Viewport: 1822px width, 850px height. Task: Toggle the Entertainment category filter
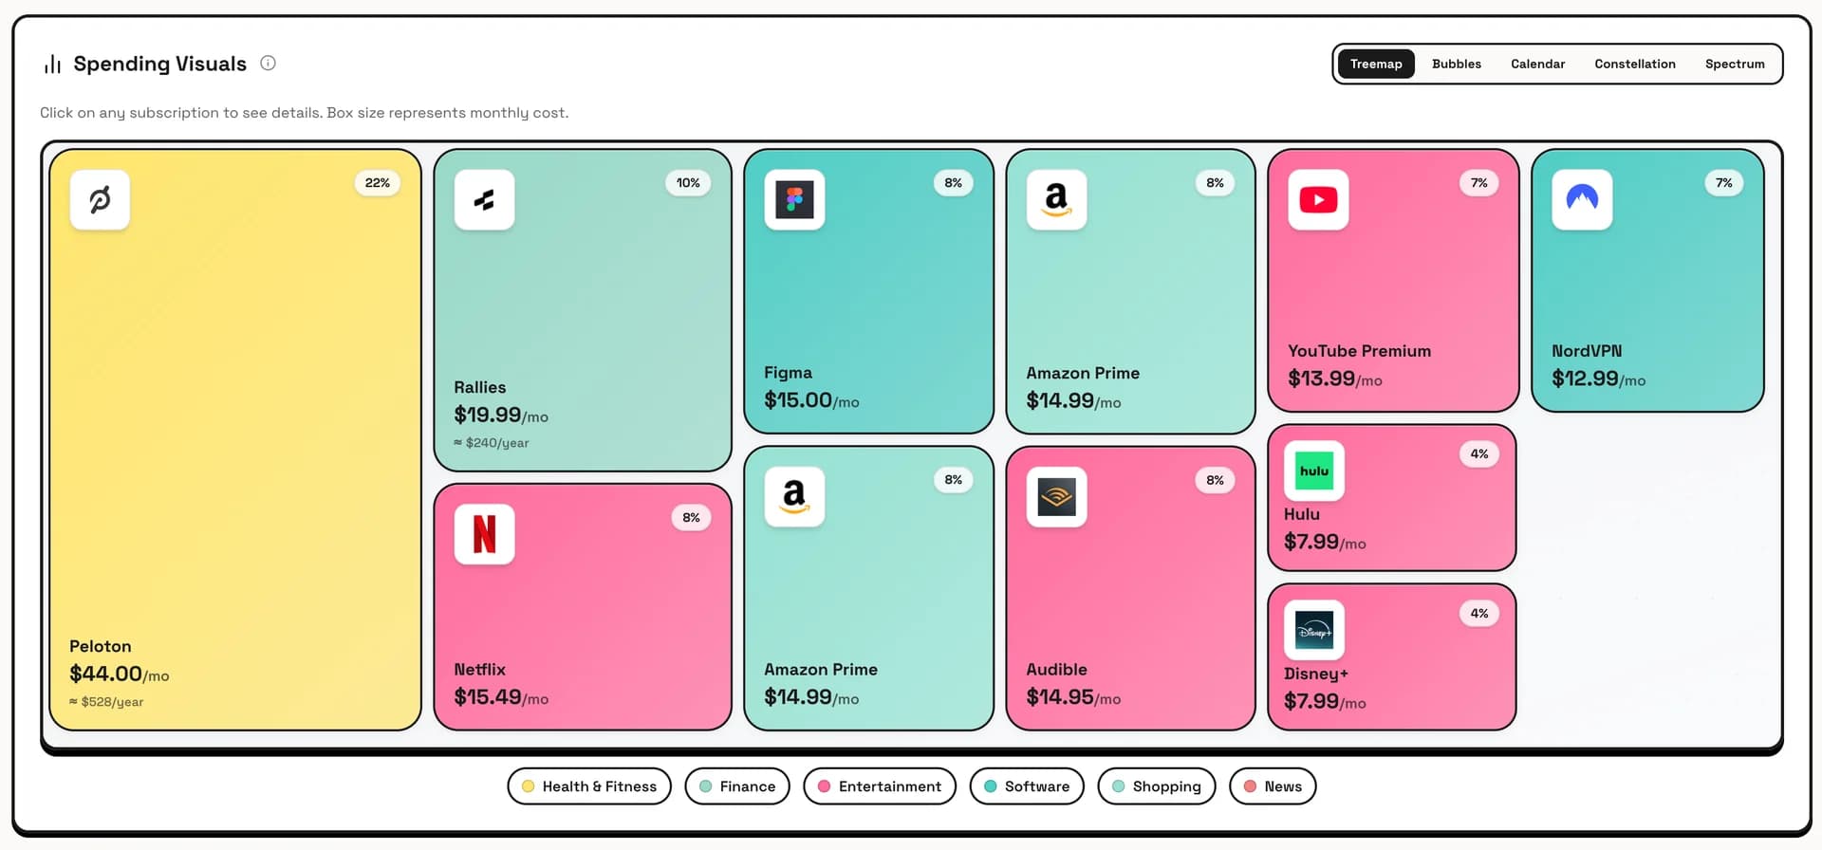click(x=880, y=786)
